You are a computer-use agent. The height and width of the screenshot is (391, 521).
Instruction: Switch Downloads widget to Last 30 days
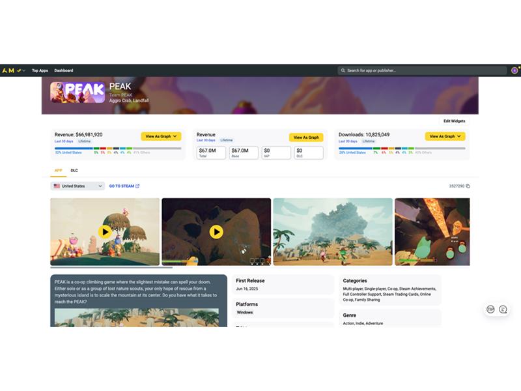348,141
